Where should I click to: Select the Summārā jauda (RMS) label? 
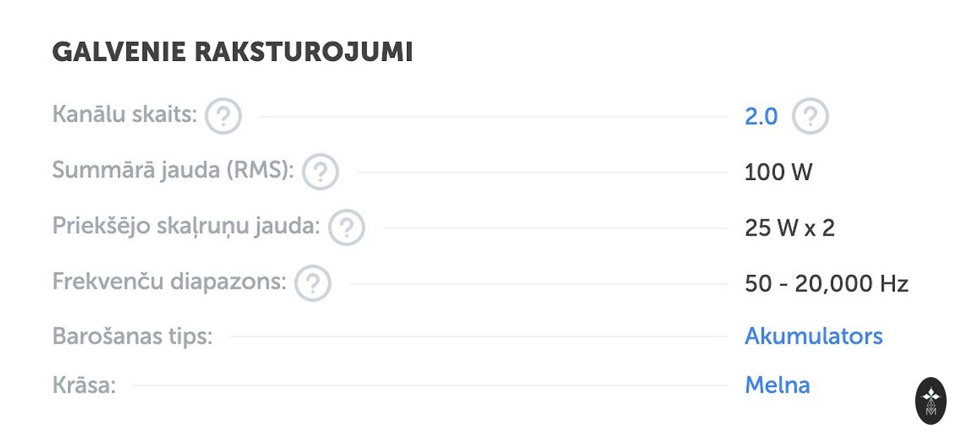tap(173, 170)
